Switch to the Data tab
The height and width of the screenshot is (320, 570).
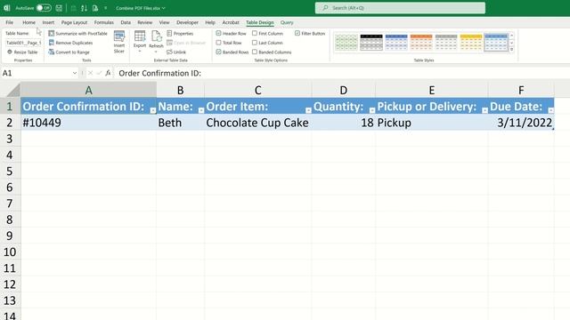126,22
